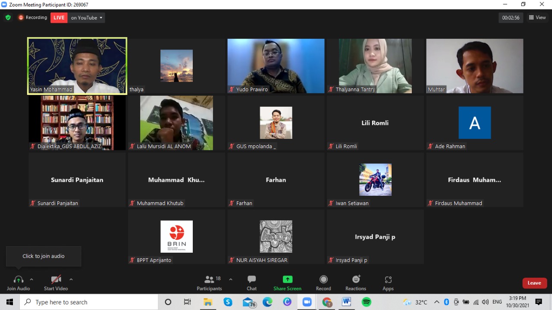This screenshot has width=552, height=310.
Task: Open the Zoom Apps panel
Action: click(388, 280)
